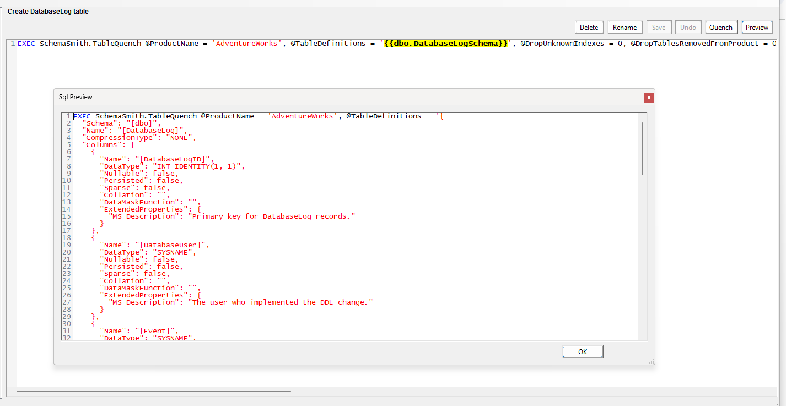The image size is (786, 406).
Task: Click the grayed-out Save button
Action: pos(659,27)
